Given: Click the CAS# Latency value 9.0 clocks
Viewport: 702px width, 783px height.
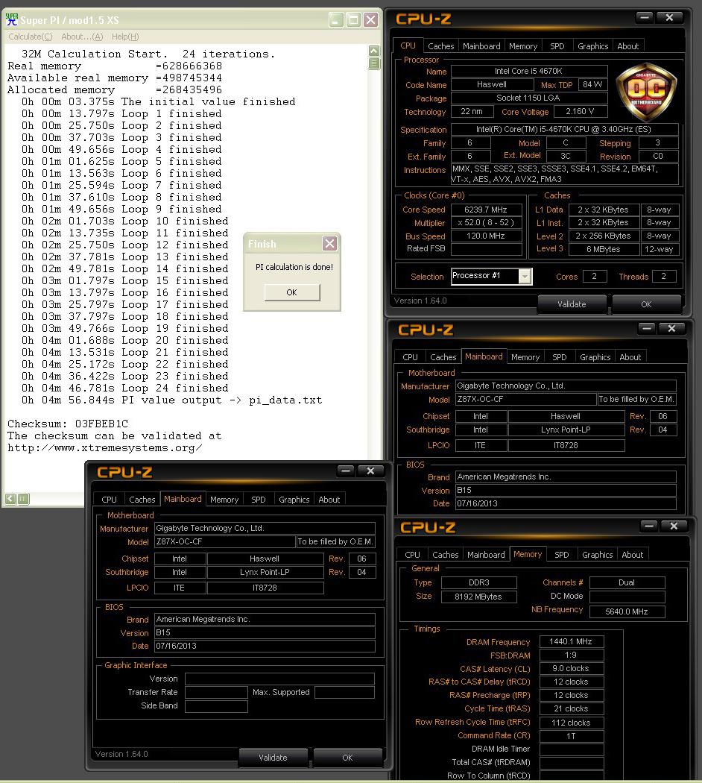Looking at the screenshot, I should pyautogui.click(x=572, y=668).
